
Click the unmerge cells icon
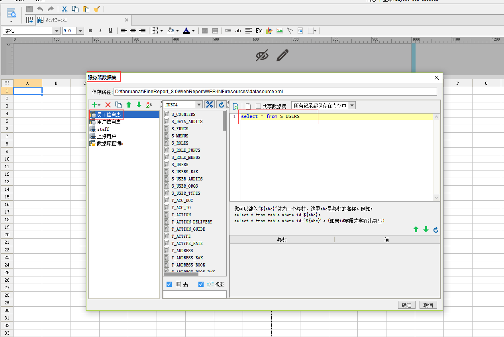point(215,31)
